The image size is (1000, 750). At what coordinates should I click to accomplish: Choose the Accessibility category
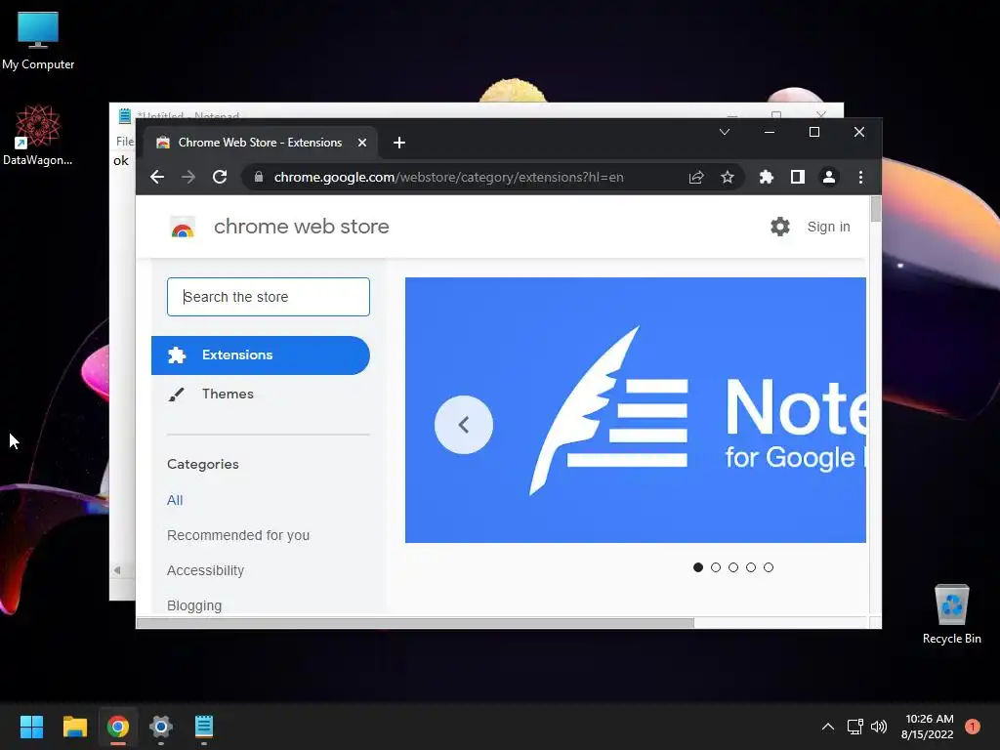point(205,570)
